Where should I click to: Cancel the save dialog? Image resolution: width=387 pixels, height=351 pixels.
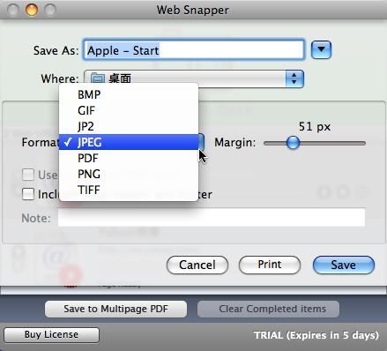tap(197, 265)
